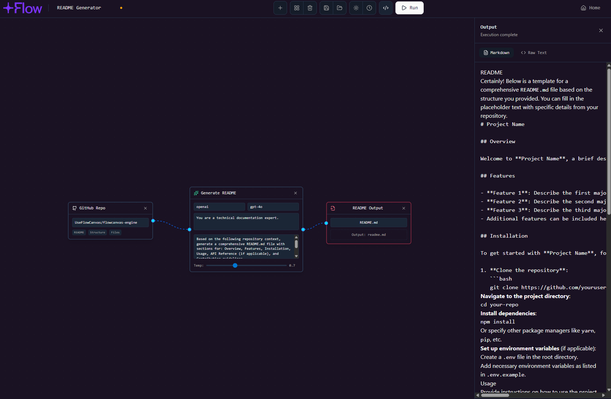Click the '## Features' heading in output
The image size is (611, 399).
tap(498, 176)
